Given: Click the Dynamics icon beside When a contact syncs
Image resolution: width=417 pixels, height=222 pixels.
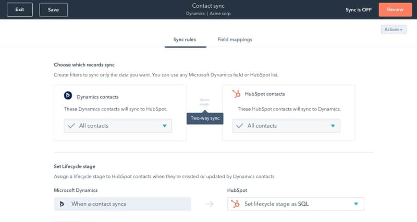Looking at the screenshot, I should pos(62,204).
